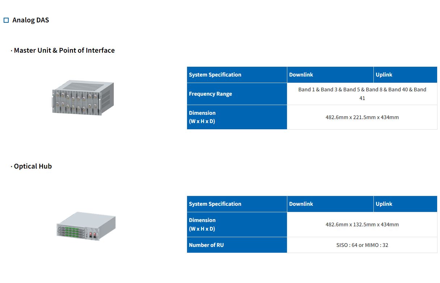Click System Specification header in Optical Hub table
The image size is (440, 283).
(237, 204)
